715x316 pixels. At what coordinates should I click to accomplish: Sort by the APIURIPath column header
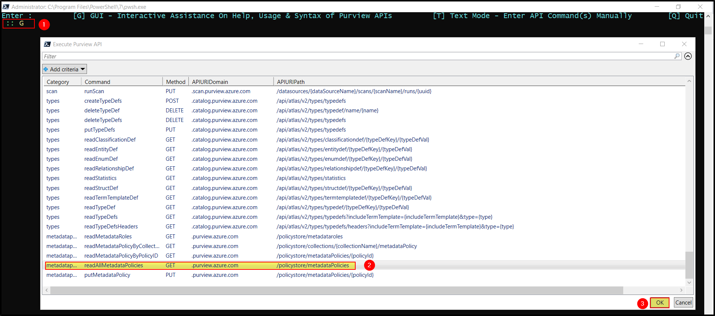(x=479, y=82)
